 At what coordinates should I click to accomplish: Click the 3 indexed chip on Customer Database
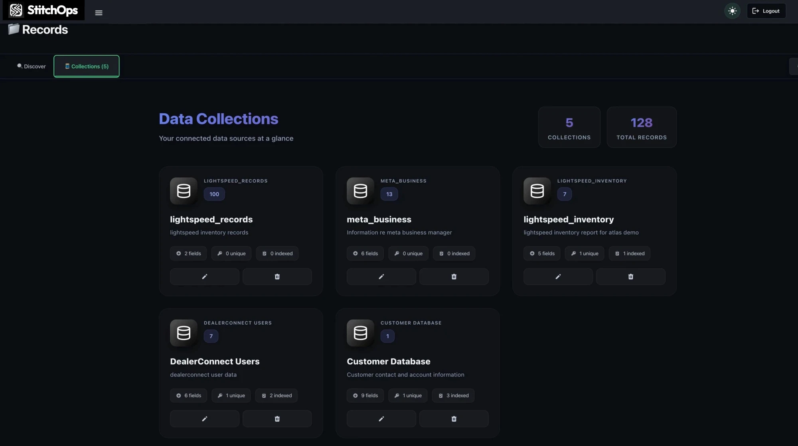pyautogui.click(x=453, y=396)
